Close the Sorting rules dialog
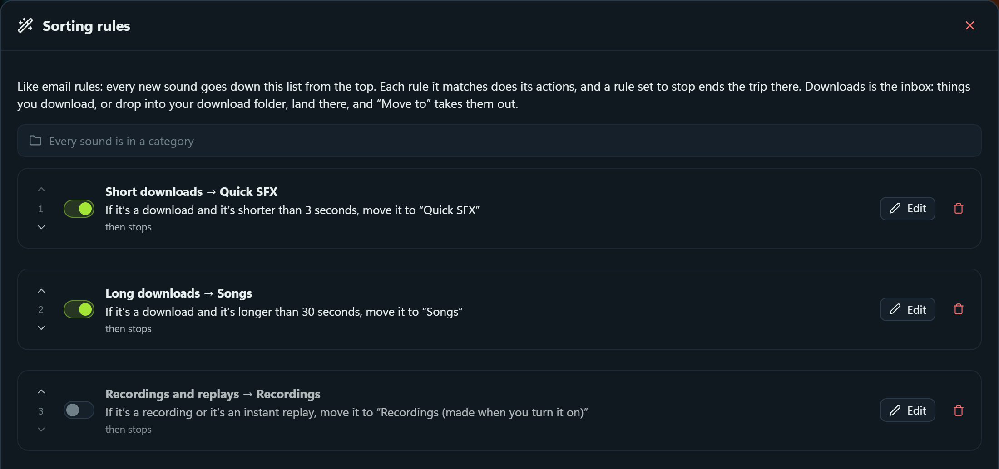Viewport: 999px width, 469px height. point(970,25)
